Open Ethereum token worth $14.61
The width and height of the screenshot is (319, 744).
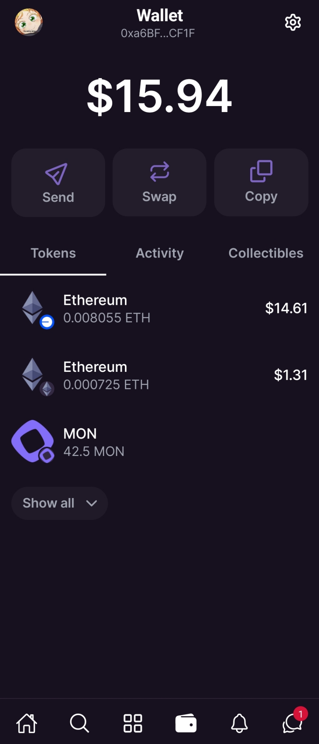(x=159, y=309)
